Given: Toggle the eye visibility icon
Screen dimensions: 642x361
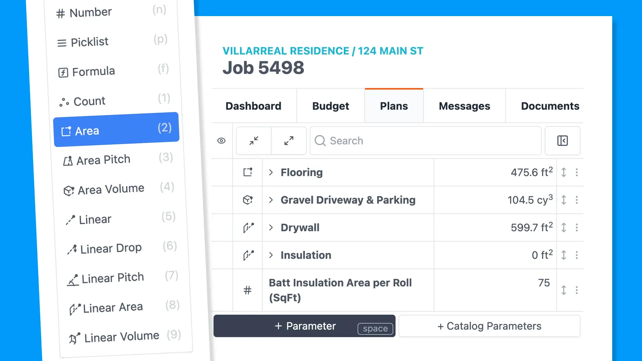Looking at the screenshot, I should [x=221, y=141].
